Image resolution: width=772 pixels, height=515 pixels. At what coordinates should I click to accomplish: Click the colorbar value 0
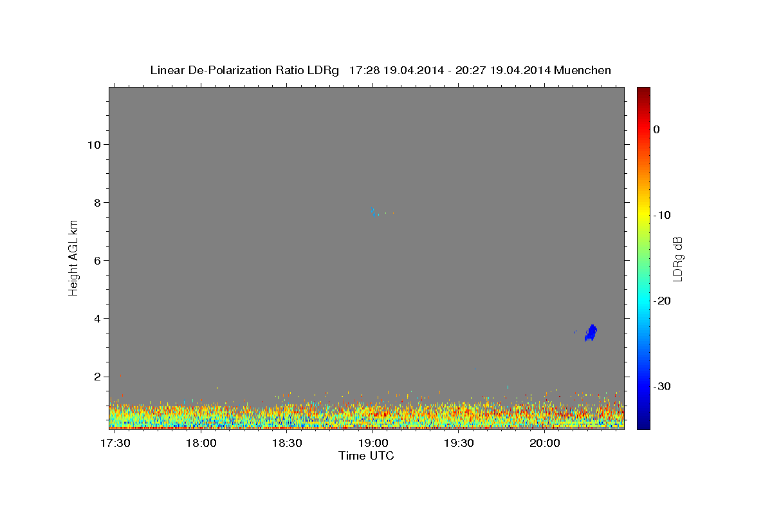pyautogui.click(x=657, y=129)
